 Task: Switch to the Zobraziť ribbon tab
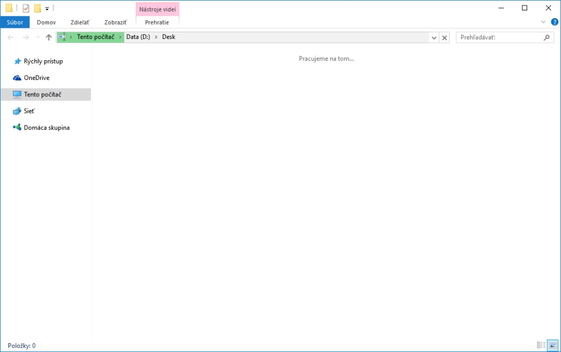(x=116, y=22)
